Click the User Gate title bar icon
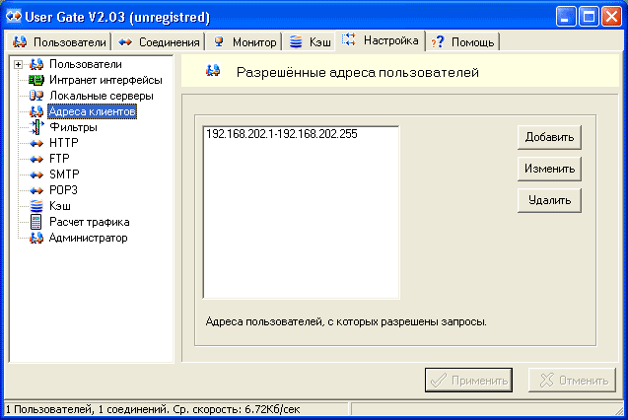The image size is (628, 420). [13, 17]
